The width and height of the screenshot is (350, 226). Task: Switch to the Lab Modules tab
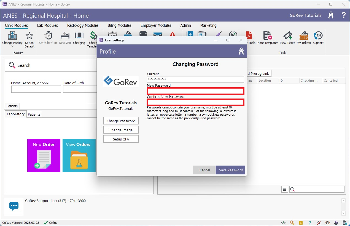pos(48,25)
